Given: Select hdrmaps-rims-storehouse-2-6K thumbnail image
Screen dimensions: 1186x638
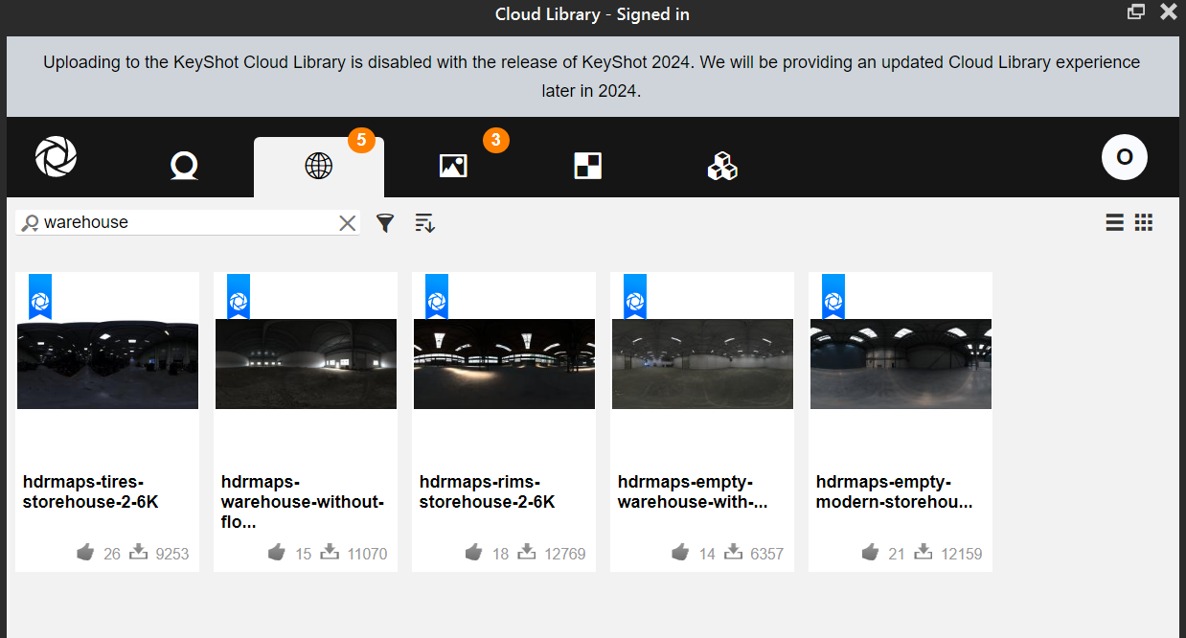Looking at the screenshot, I should (x=504, y=364).
